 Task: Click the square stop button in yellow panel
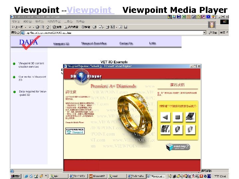pyautogui.click(x=178, y=117)
